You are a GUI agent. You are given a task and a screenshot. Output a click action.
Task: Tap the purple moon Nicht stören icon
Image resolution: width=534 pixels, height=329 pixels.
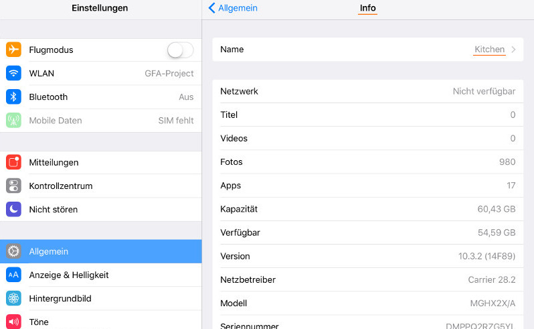[x=13, y=209]
